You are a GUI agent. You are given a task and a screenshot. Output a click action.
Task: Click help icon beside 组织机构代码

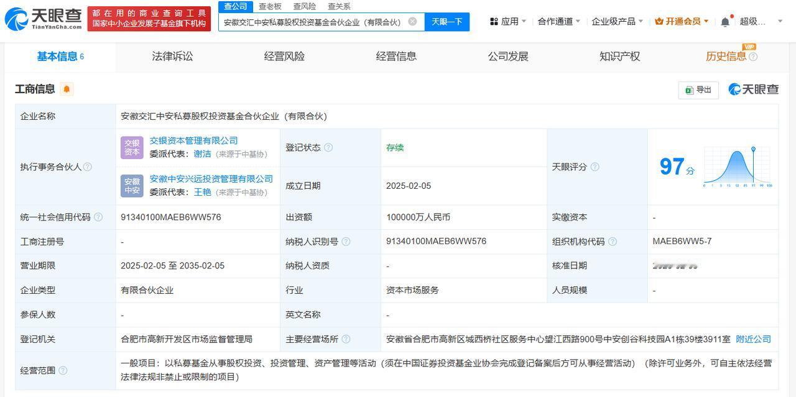point(612,241)
